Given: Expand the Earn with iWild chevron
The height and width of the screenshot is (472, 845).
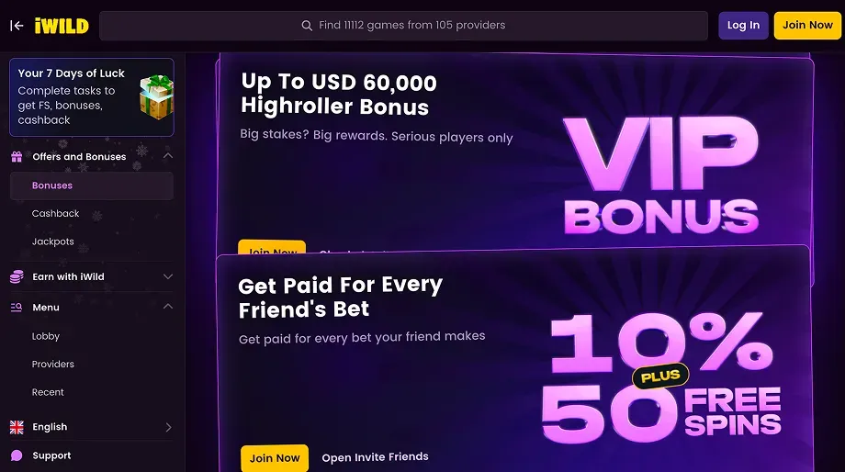Looking at the screenshot, I should 168,276.
